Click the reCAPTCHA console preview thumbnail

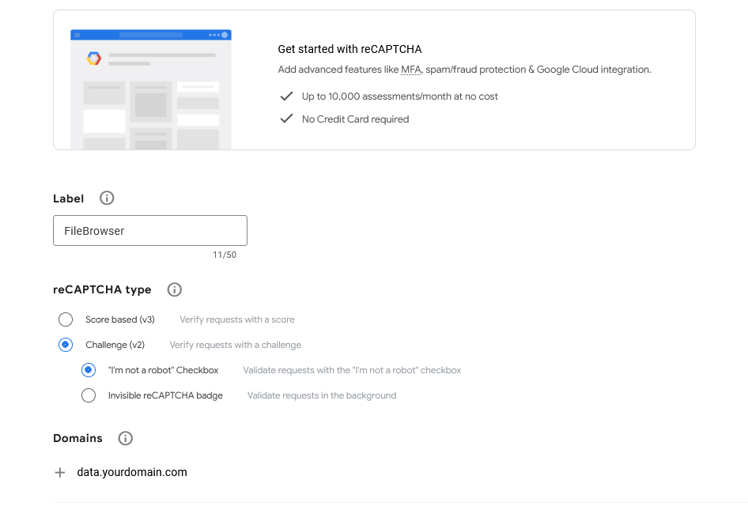[151, 89]
